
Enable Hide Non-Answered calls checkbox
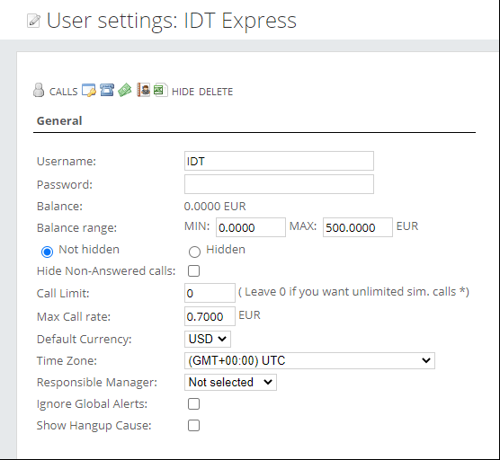click(x=194, y=271)
